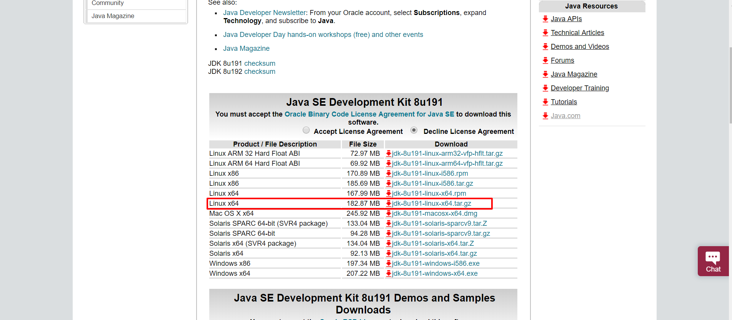Click 'Solaris SPARC 64-bit (SVR4 package)' cell
732x320 pixels.
pyautogui.click(x=275, y=223)
